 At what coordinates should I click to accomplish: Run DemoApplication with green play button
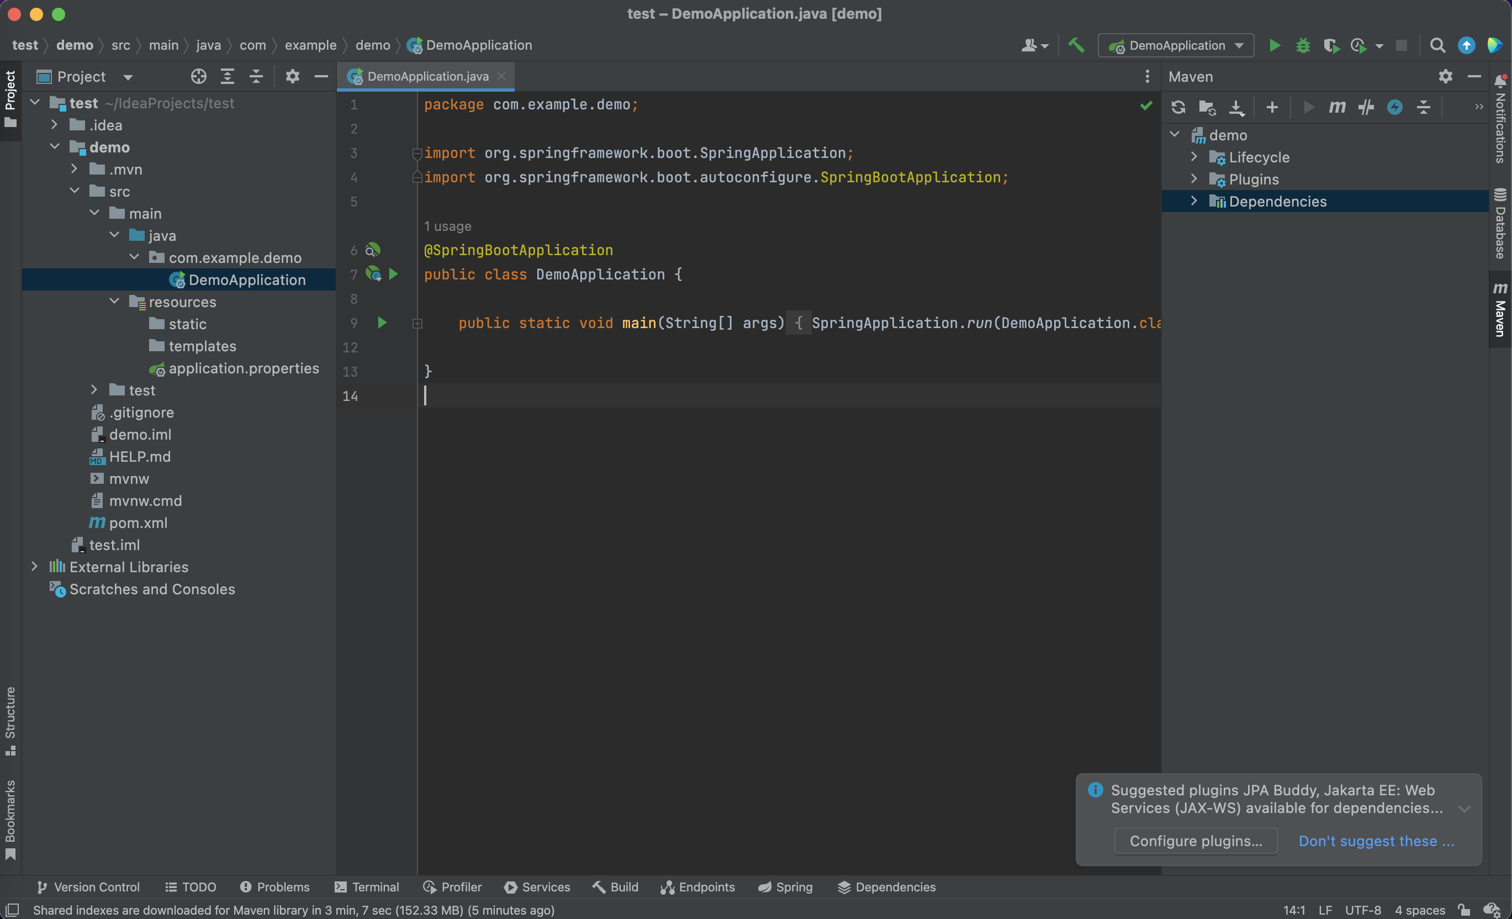(1275, 45)
